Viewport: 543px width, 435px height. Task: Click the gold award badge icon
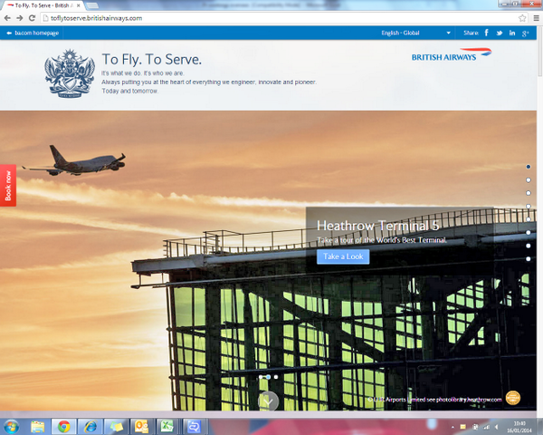(513, 398)
